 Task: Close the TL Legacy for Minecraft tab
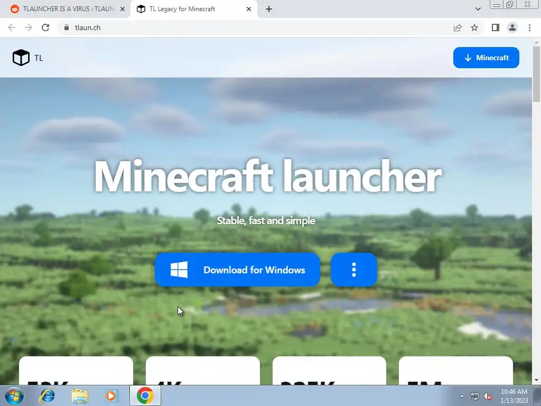click(x=249, y=10)
